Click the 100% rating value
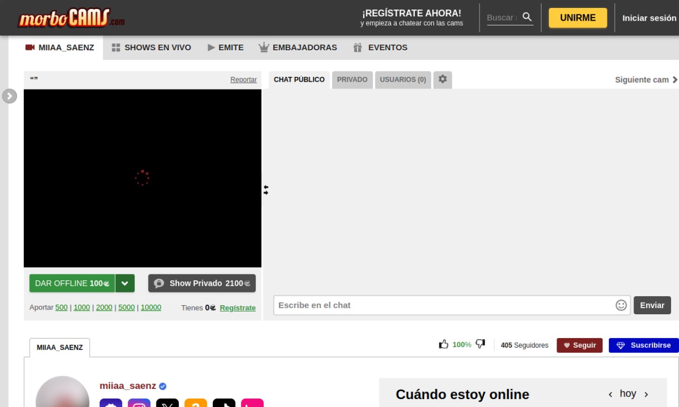The width and height of the screenshot is (679, 407). (x=462, y=344)
